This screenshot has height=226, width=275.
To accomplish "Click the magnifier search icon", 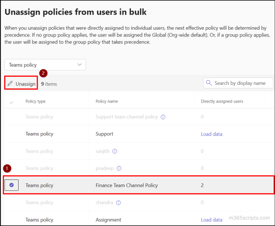I will click(209, 83).
